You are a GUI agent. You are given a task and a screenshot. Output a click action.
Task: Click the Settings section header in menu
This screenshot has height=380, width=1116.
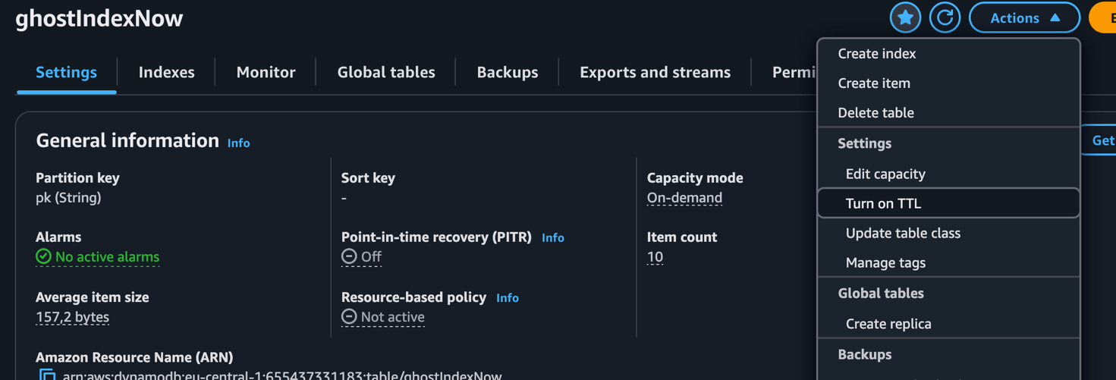click(864, 143)
